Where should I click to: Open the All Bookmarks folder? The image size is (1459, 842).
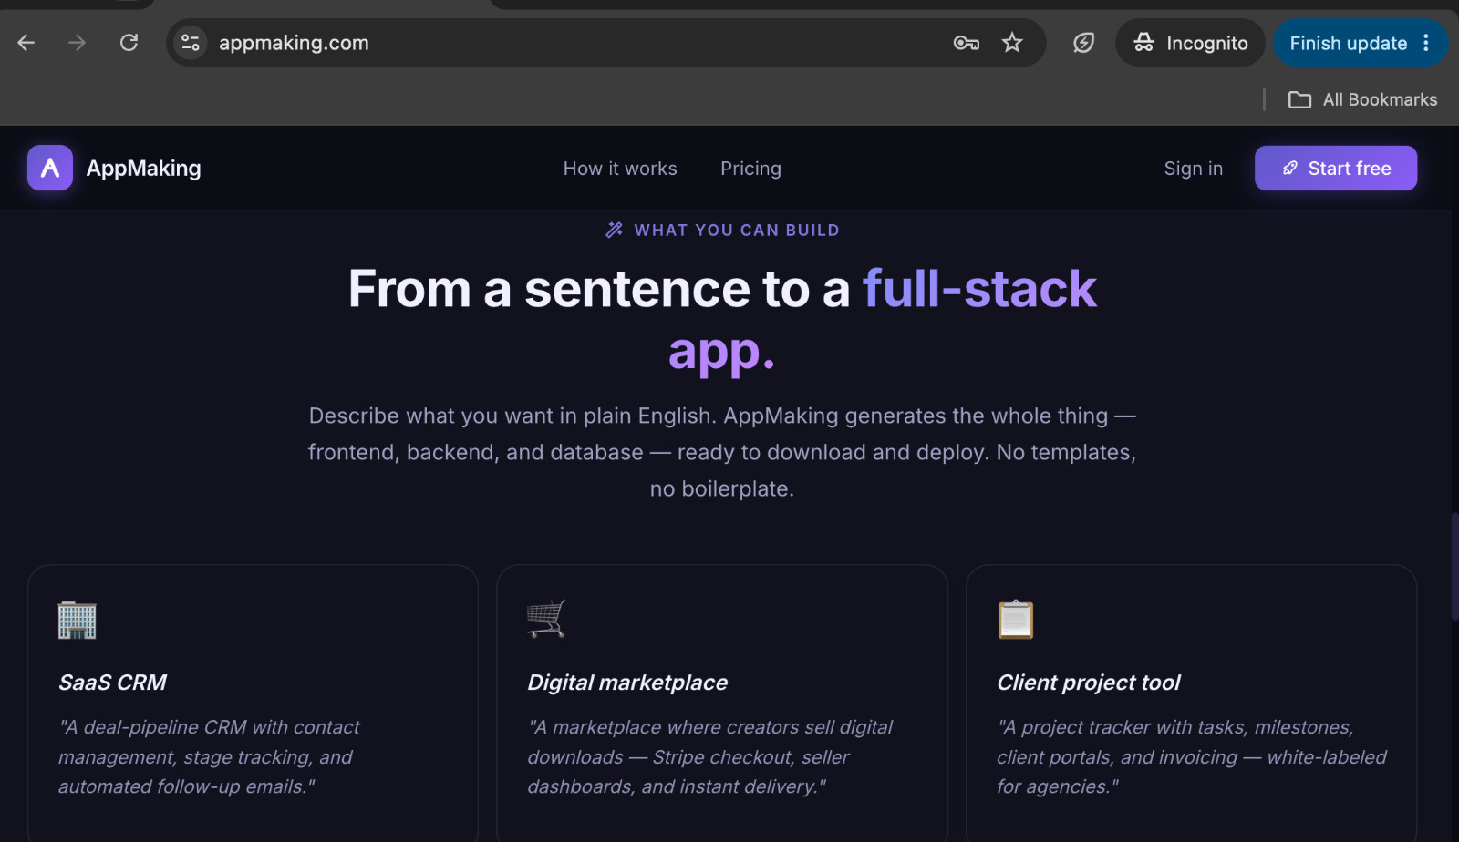[x=1362, y=99]
